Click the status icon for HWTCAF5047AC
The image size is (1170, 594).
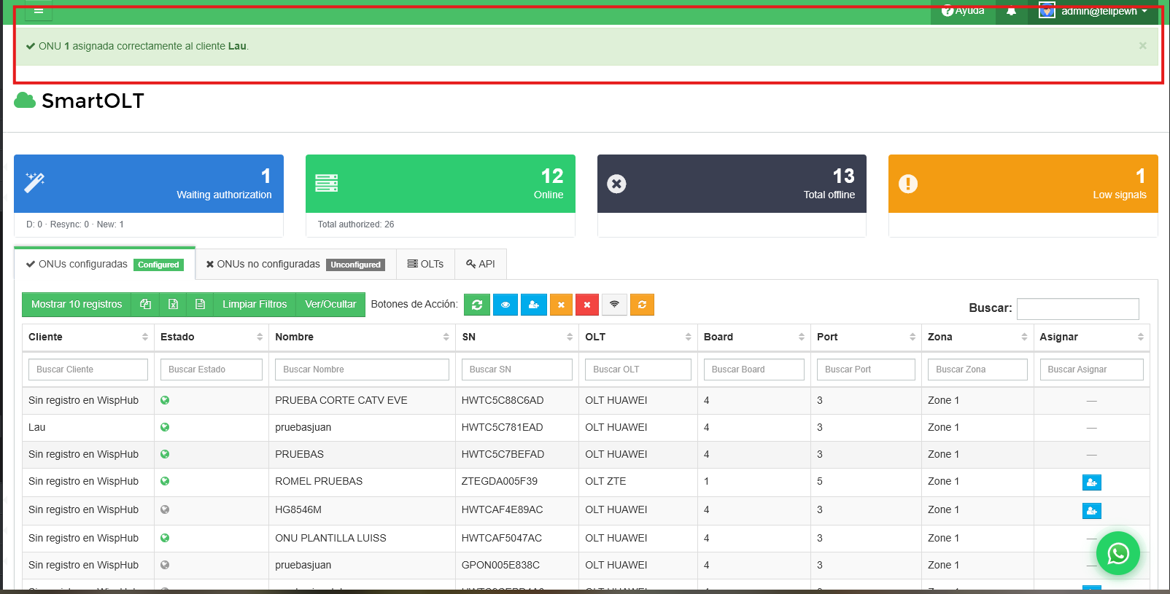coord(165,538)
